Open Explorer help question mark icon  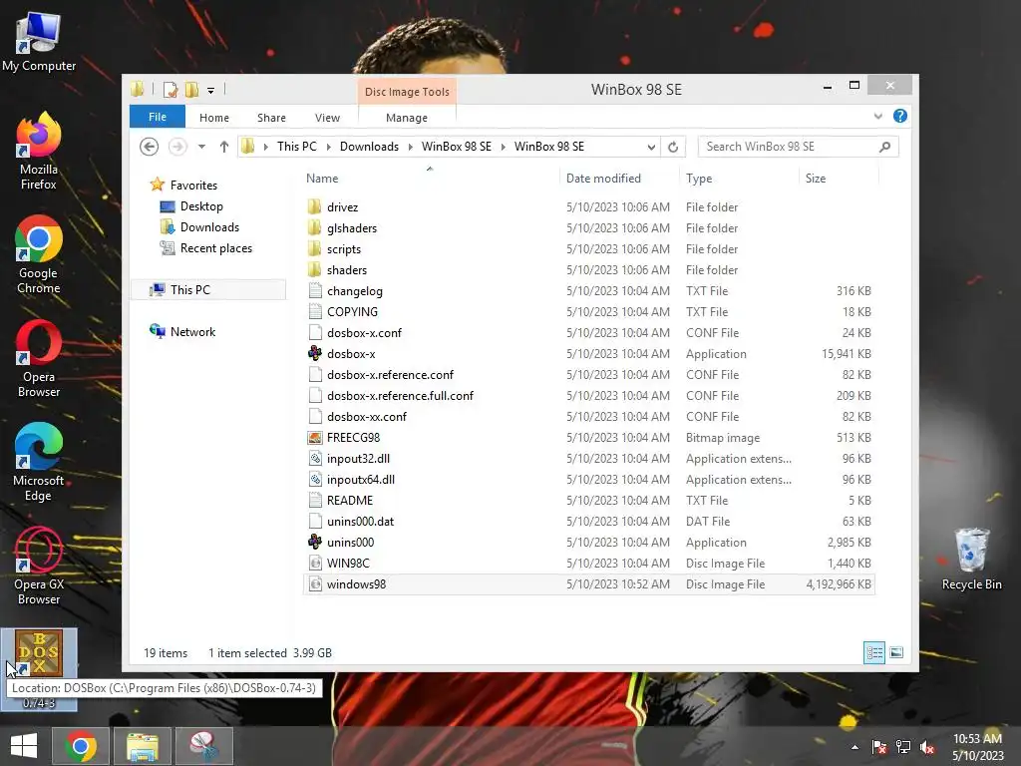tap(900, 116)
